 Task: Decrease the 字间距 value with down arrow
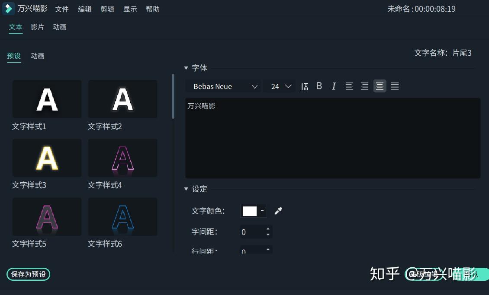pyautogui.click(x=268, y=235)
